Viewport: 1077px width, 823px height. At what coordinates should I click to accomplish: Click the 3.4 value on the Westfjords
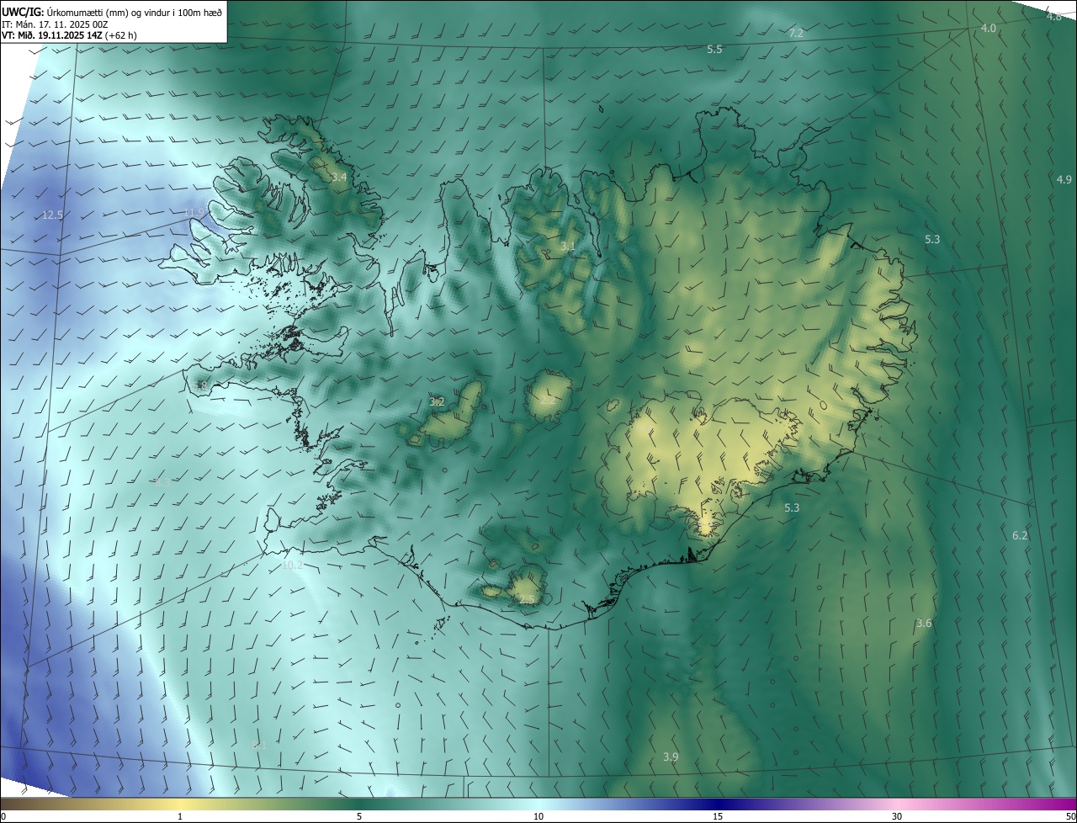click(x=338, y=178)
